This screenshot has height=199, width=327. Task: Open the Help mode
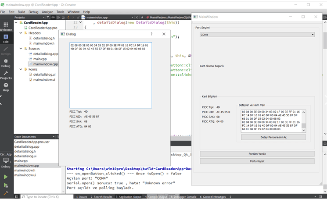pyautogui.click(x=6, y=87)
